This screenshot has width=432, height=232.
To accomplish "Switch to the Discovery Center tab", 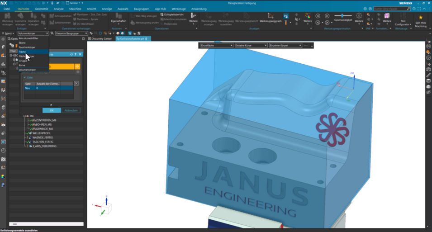I will [x=100, y=39].
